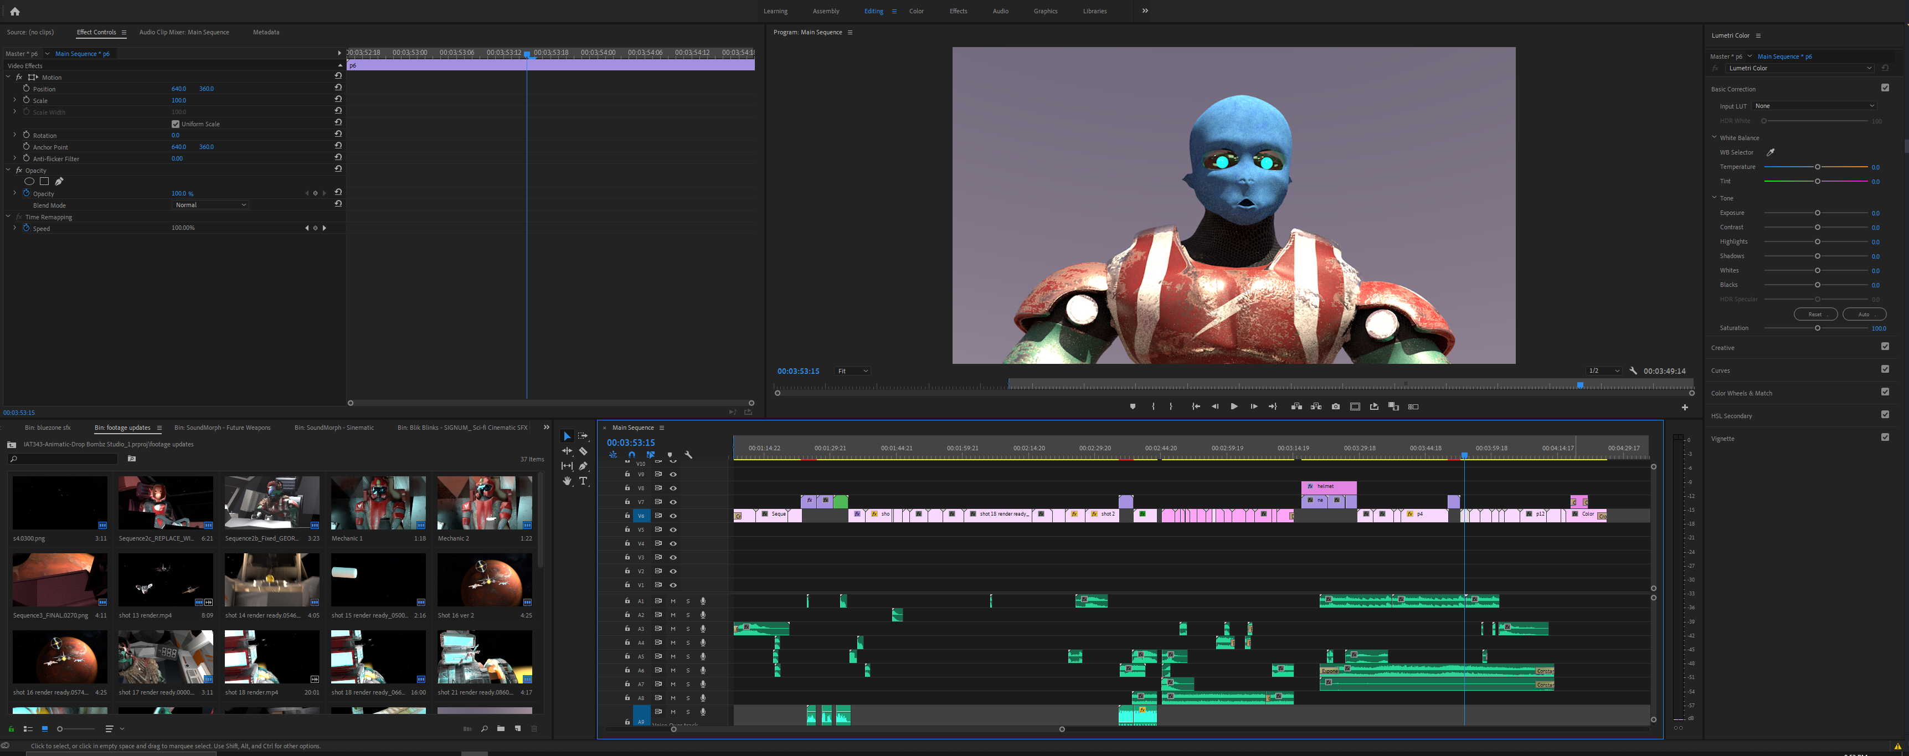Select the Razor tool in the toolbar
This screenshot has width=1909, height=756.
pyautogui.click(x=583, y=451)
